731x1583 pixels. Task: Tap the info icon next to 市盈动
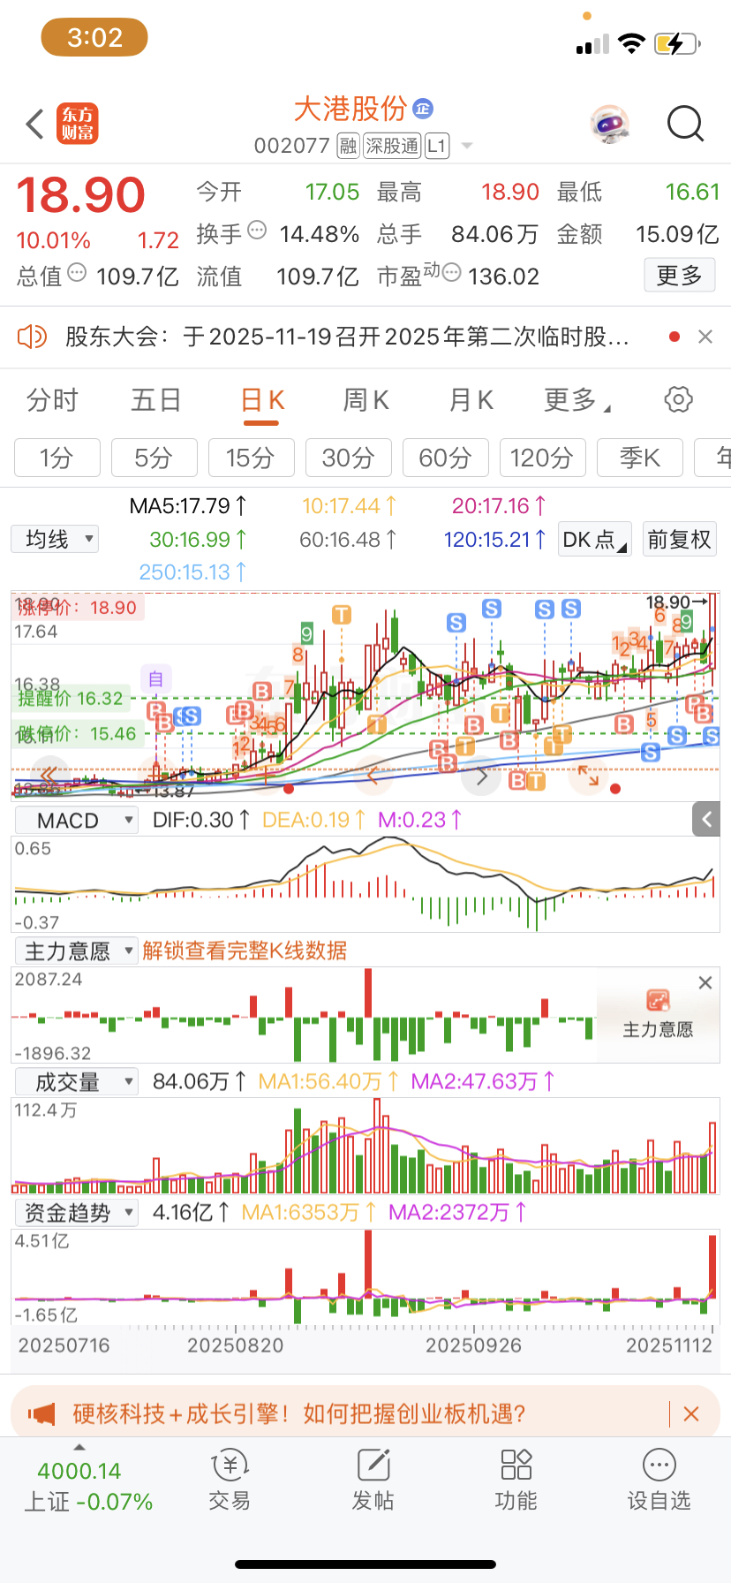click(451, 273)
